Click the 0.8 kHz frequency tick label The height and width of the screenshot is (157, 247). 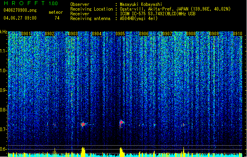coord(3,110)
